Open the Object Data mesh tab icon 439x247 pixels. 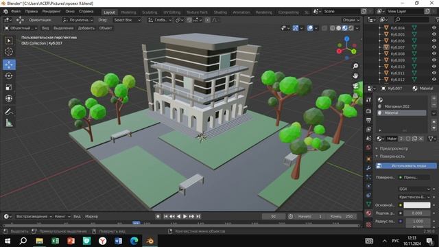coord(369,204)
